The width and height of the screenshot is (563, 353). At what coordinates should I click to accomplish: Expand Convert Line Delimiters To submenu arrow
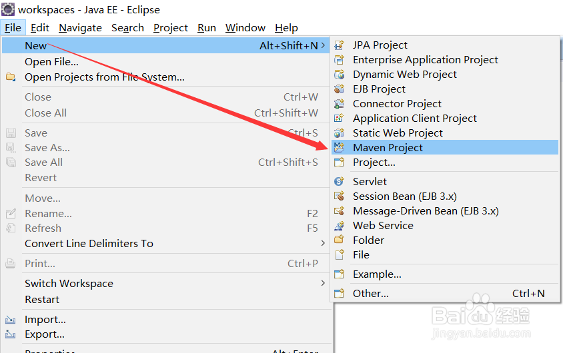coord(323,243)
